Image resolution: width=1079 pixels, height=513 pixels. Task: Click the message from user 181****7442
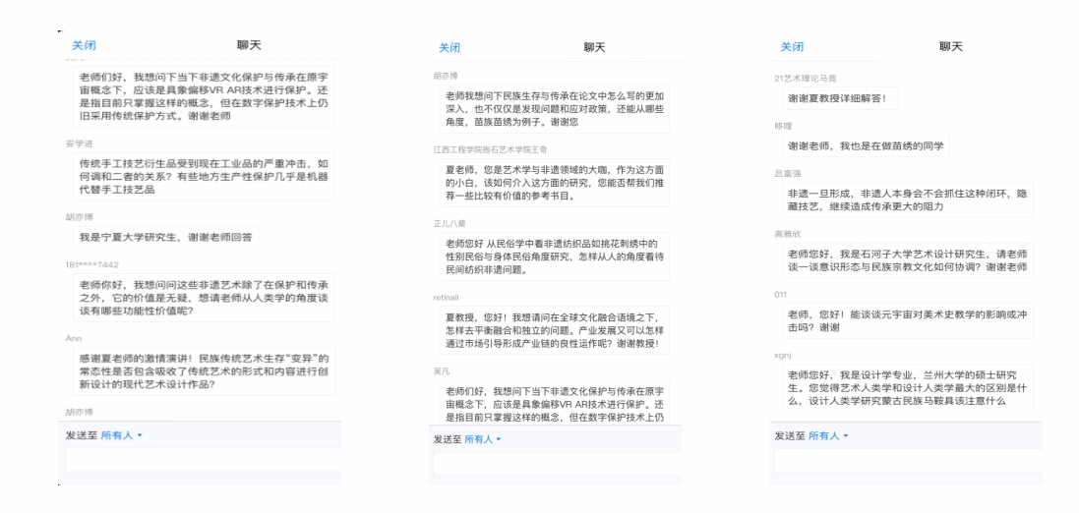[x=200, y=294]
